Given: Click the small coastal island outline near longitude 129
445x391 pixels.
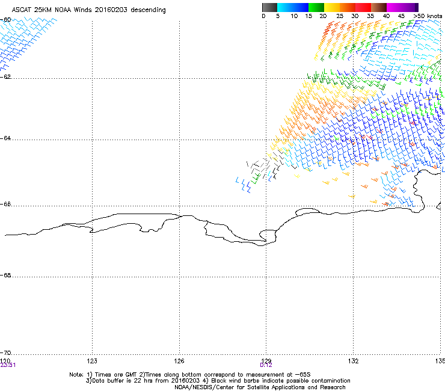Looking at the screenshot, I should tap(268, 235).
